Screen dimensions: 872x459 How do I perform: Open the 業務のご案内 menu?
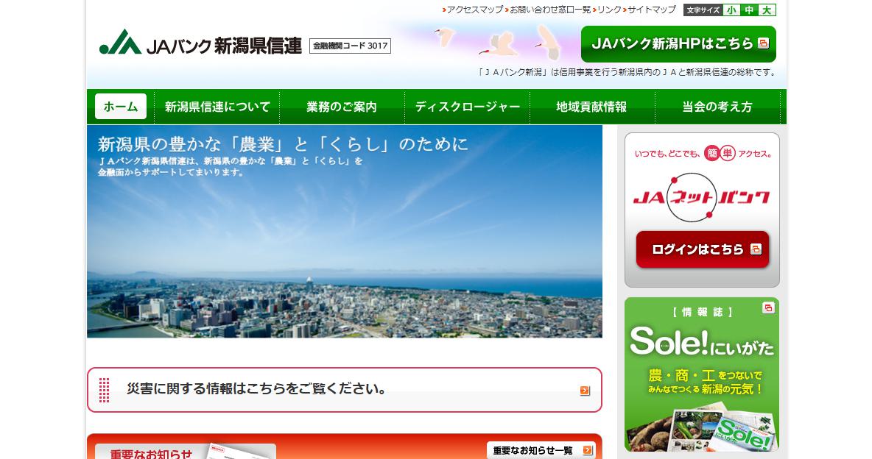tap(342, 107)
